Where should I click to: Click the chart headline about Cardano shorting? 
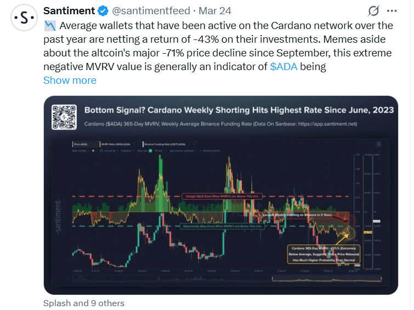239,110
